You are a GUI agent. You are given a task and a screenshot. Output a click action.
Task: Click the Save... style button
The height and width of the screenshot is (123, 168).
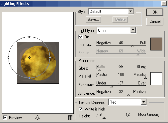point(93,19)
